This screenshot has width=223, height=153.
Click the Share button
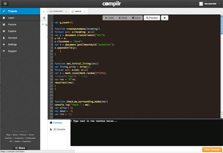point(20,148)
